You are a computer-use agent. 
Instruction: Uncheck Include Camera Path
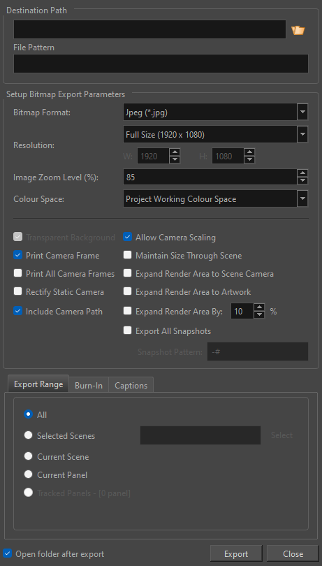point(17,311)
